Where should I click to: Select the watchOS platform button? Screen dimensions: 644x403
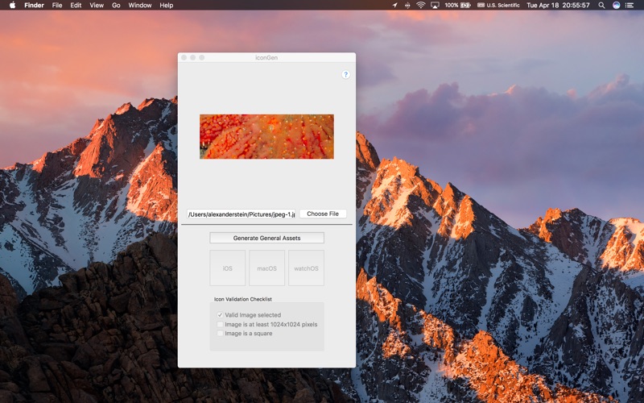click(306, 268)
